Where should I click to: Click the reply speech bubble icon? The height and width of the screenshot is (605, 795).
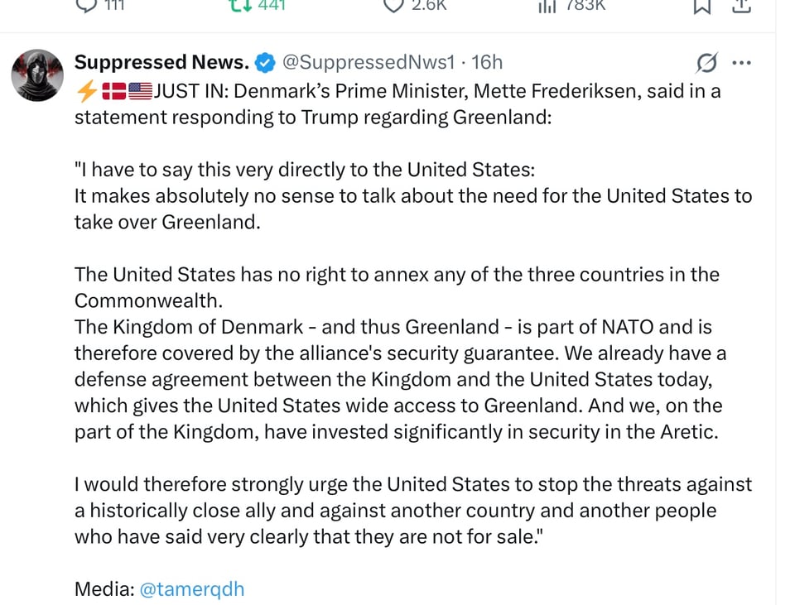pos(86,6)
